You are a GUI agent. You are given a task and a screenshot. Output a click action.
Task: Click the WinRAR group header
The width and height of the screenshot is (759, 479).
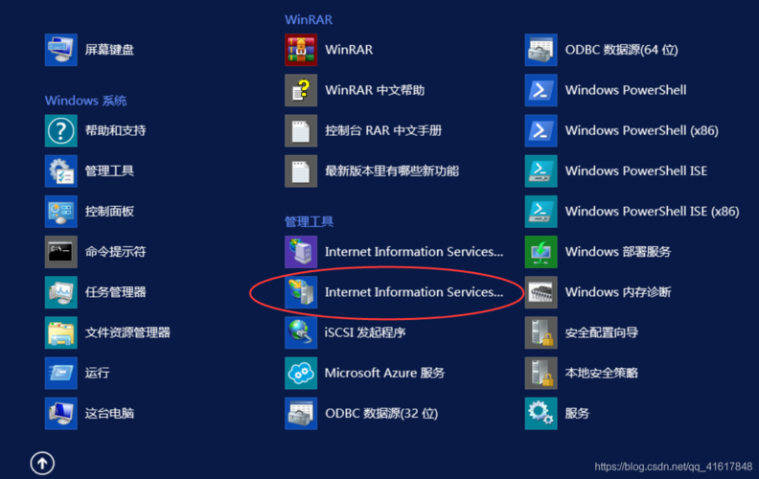coord(309,20)
